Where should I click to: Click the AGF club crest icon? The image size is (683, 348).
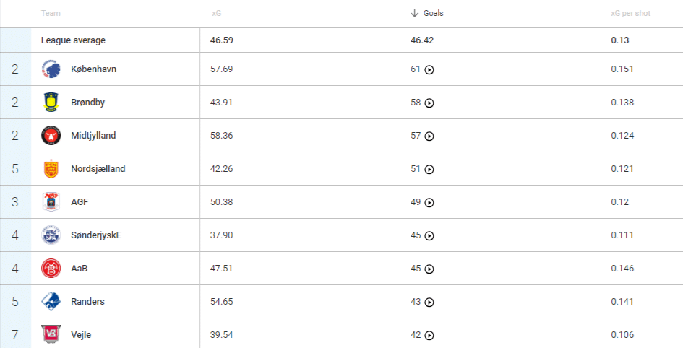pos(51,202)
